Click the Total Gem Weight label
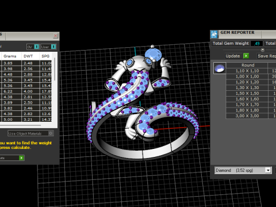This screenshot has width=276, height=207. point(231,44)
